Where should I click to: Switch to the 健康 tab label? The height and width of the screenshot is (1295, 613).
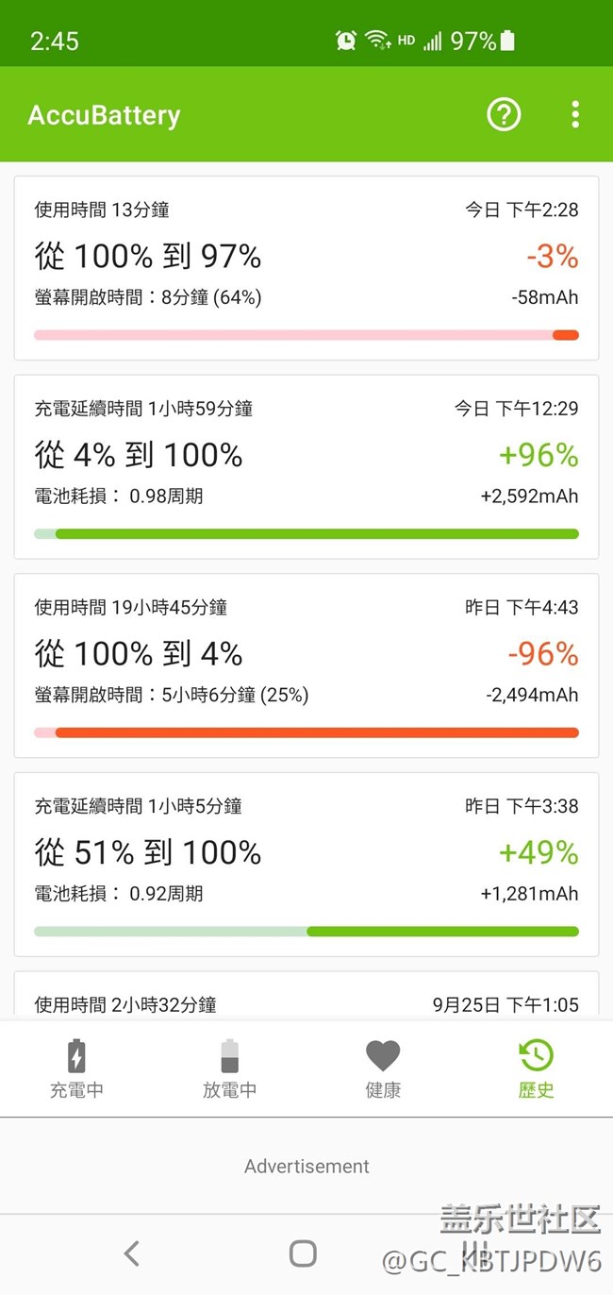click(x=383, y=1090)
